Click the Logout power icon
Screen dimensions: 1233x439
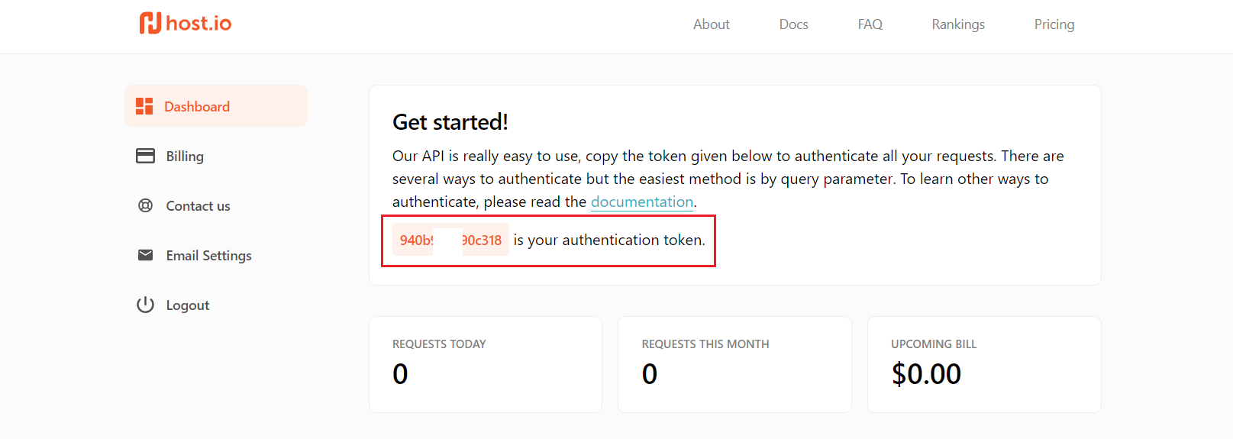145,305
